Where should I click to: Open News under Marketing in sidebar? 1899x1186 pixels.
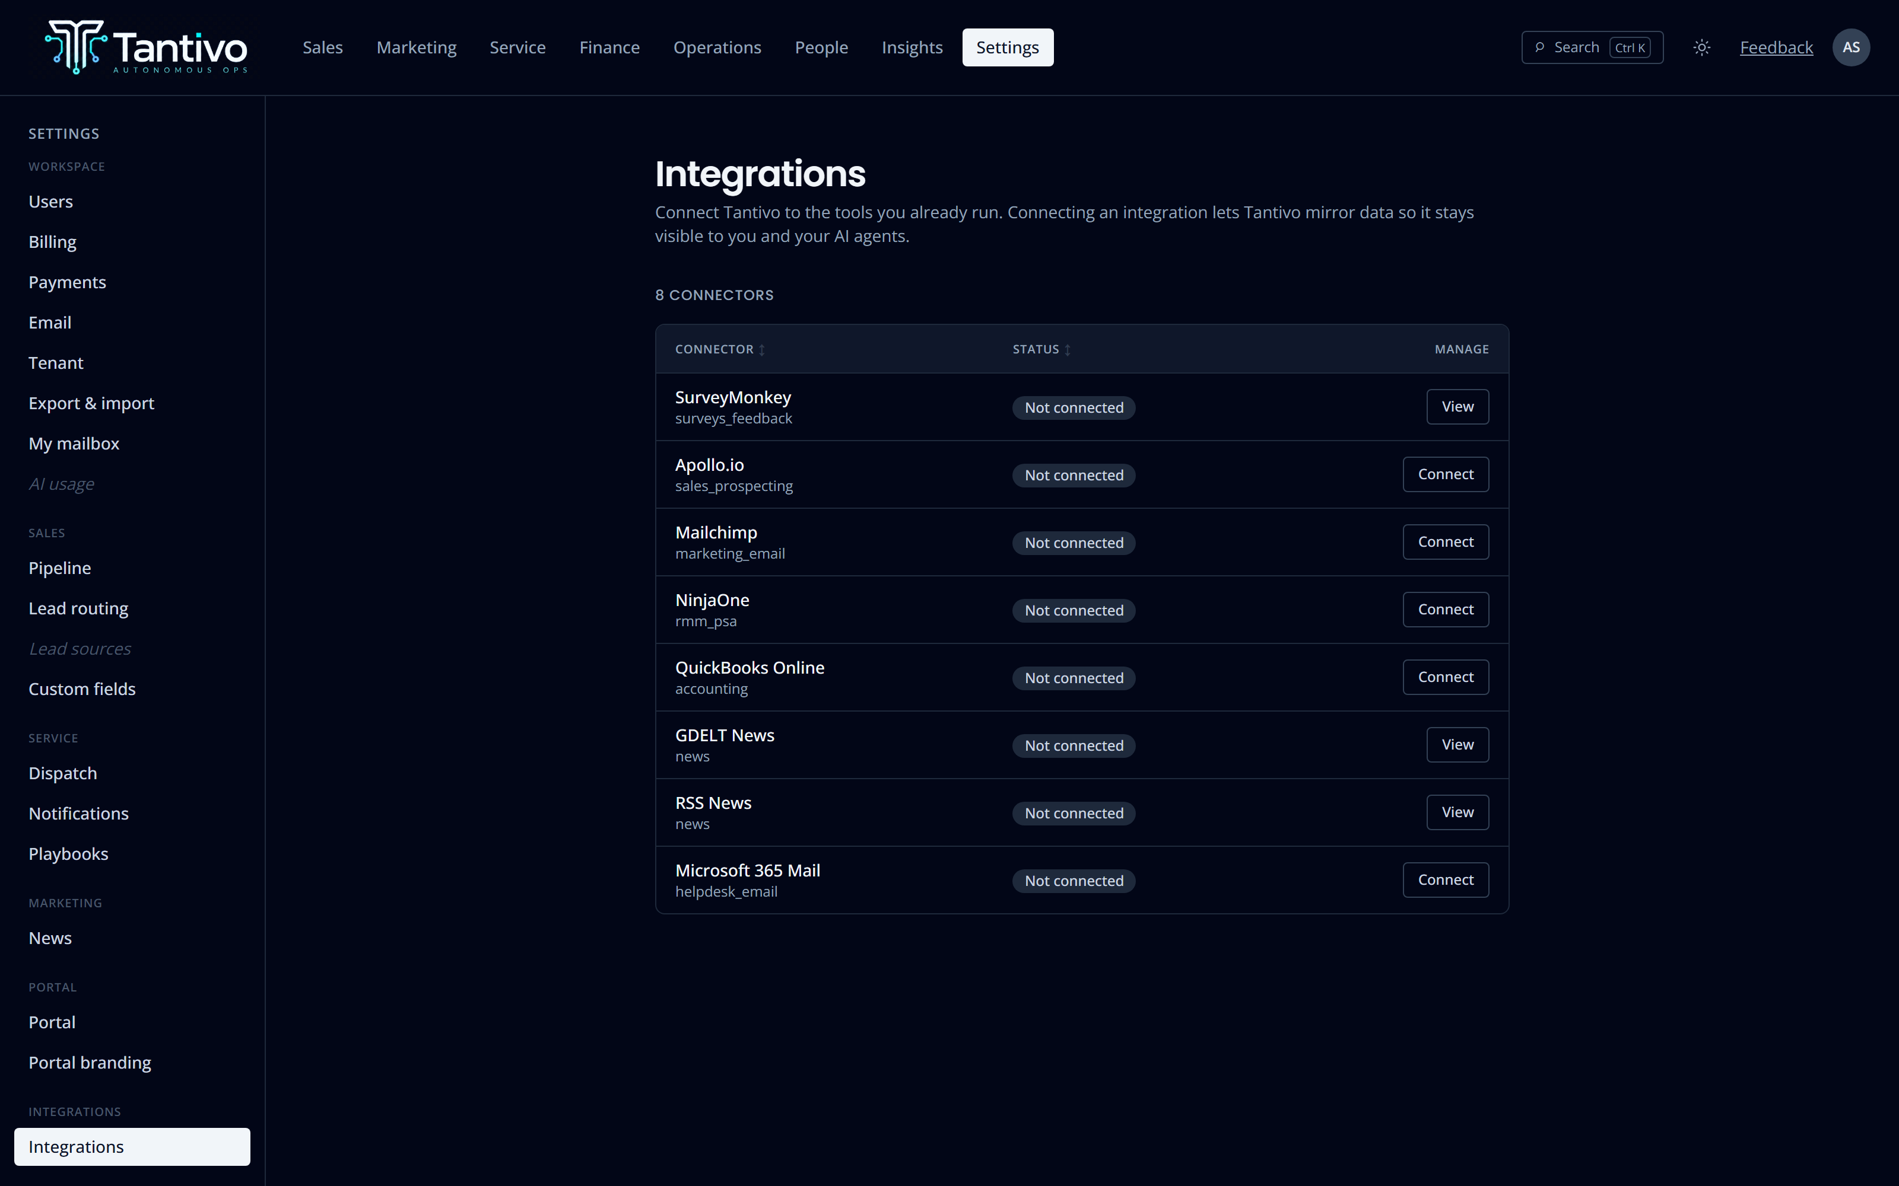[132, 938]
